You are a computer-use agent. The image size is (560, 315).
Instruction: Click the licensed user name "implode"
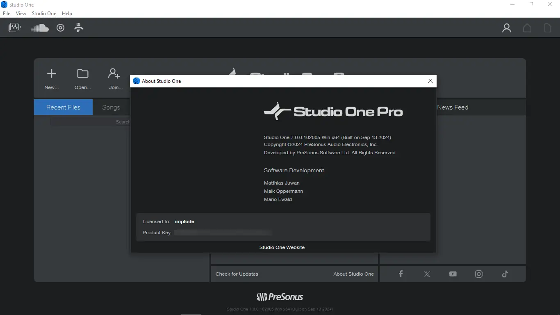point(184,221)
